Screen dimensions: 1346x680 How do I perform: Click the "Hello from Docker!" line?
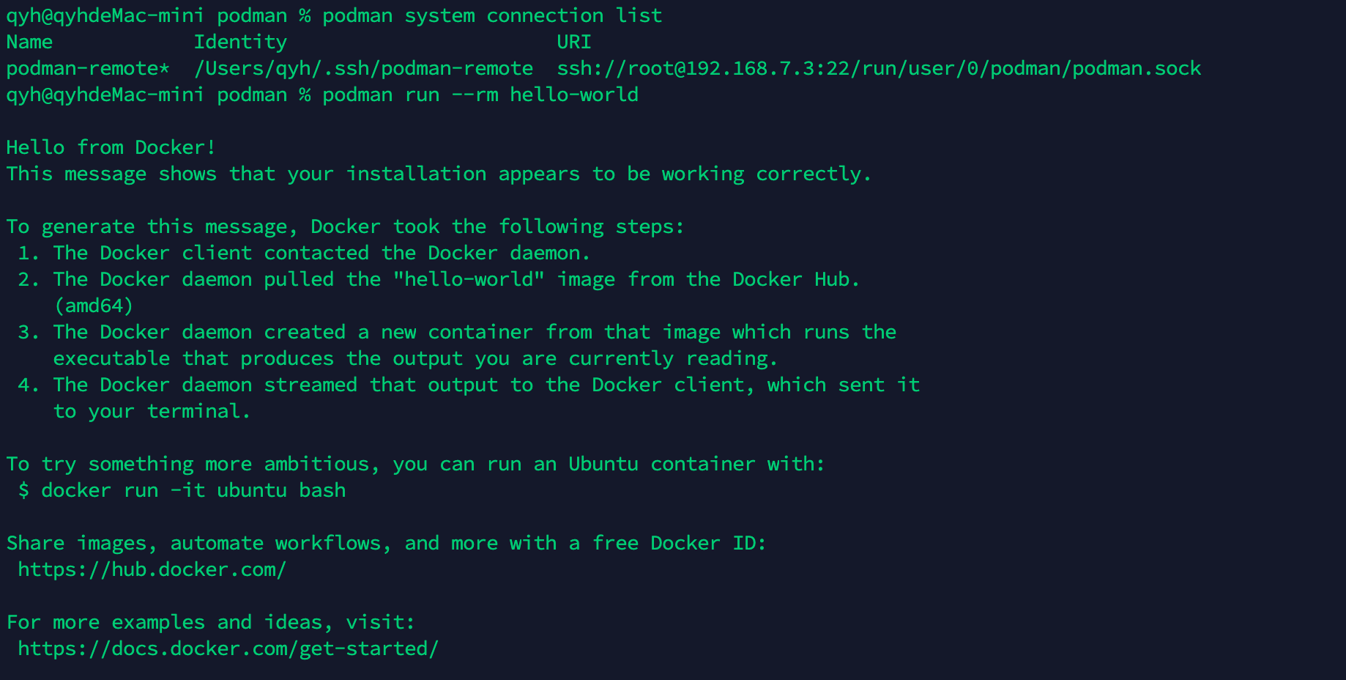pos(111,147)
